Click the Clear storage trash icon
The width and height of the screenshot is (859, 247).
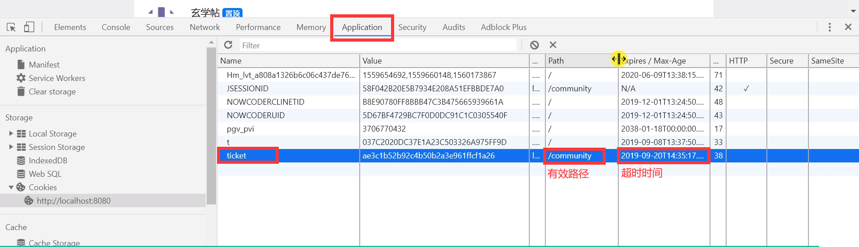pos(21,91)
